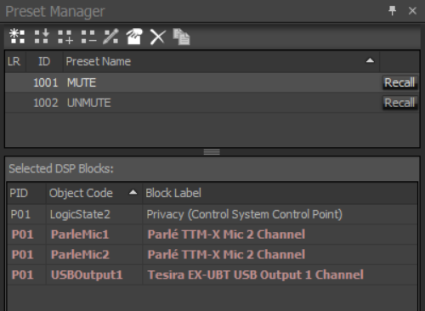Sort by the Object Code column header
The height and width of the screenshot is (311, 425).
pos(94,193)
